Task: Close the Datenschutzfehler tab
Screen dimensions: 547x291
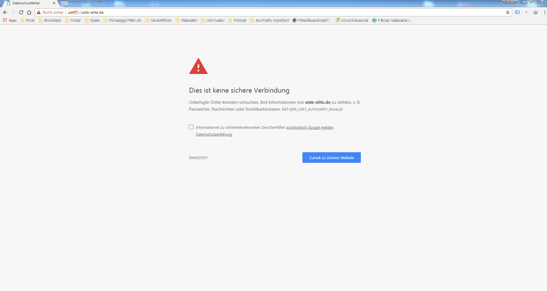Action: pyautogui.click(x=54, y=3)
